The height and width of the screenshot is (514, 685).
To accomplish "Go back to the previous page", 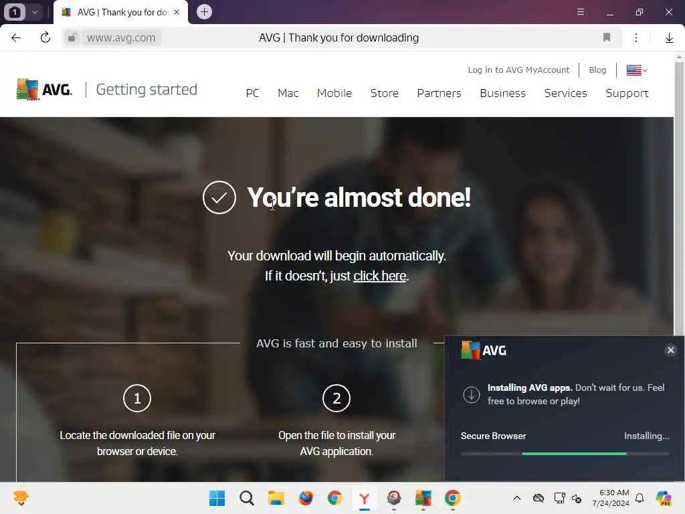I will 16,38.
